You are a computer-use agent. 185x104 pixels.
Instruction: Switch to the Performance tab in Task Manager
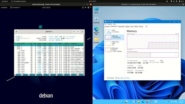click(114, 26)
